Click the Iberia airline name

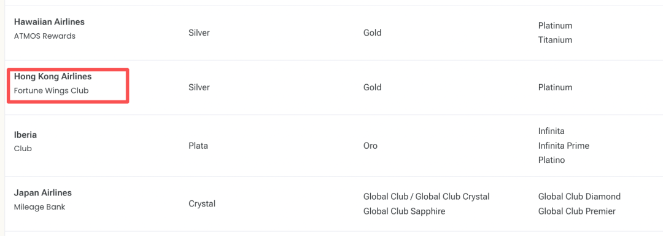tap(25, 135)
